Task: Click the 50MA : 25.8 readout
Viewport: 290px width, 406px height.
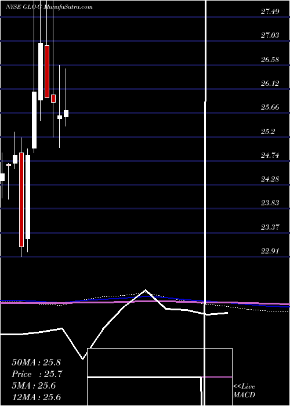Action: pyautogui.click(x=36, y=362)
